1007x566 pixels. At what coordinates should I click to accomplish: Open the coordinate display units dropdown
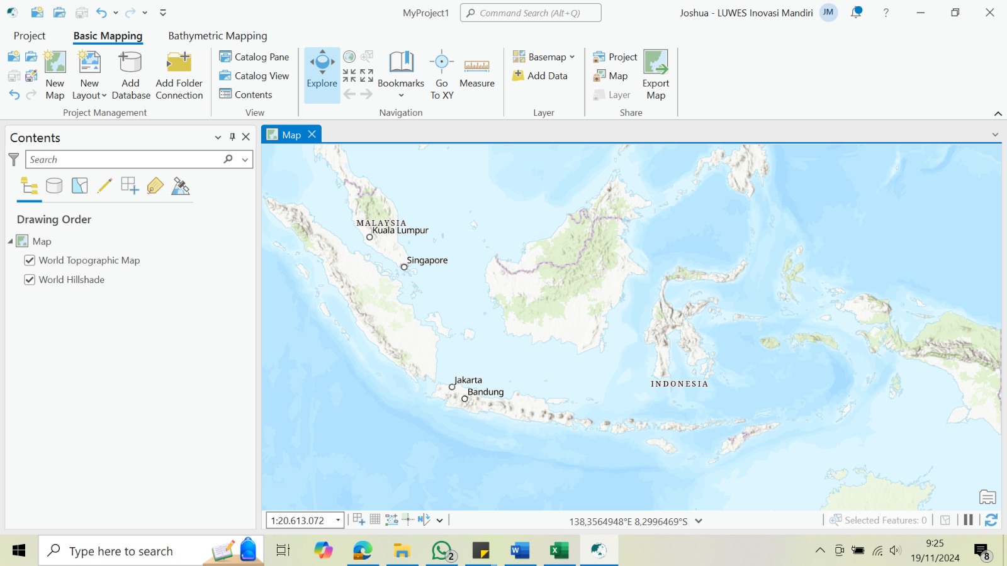click(x=699, y=521)
